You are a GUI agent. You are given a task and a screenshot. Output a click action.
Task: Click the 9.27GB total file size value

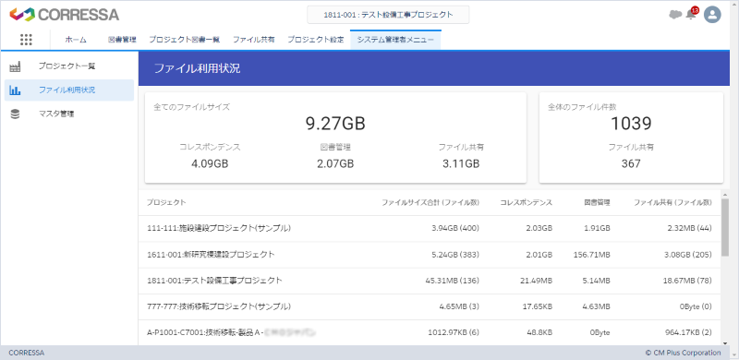335,124
